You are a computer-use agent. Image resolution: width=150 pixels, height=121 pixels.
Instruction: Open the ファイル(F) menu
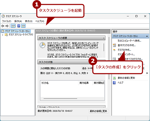click(7, 21)
